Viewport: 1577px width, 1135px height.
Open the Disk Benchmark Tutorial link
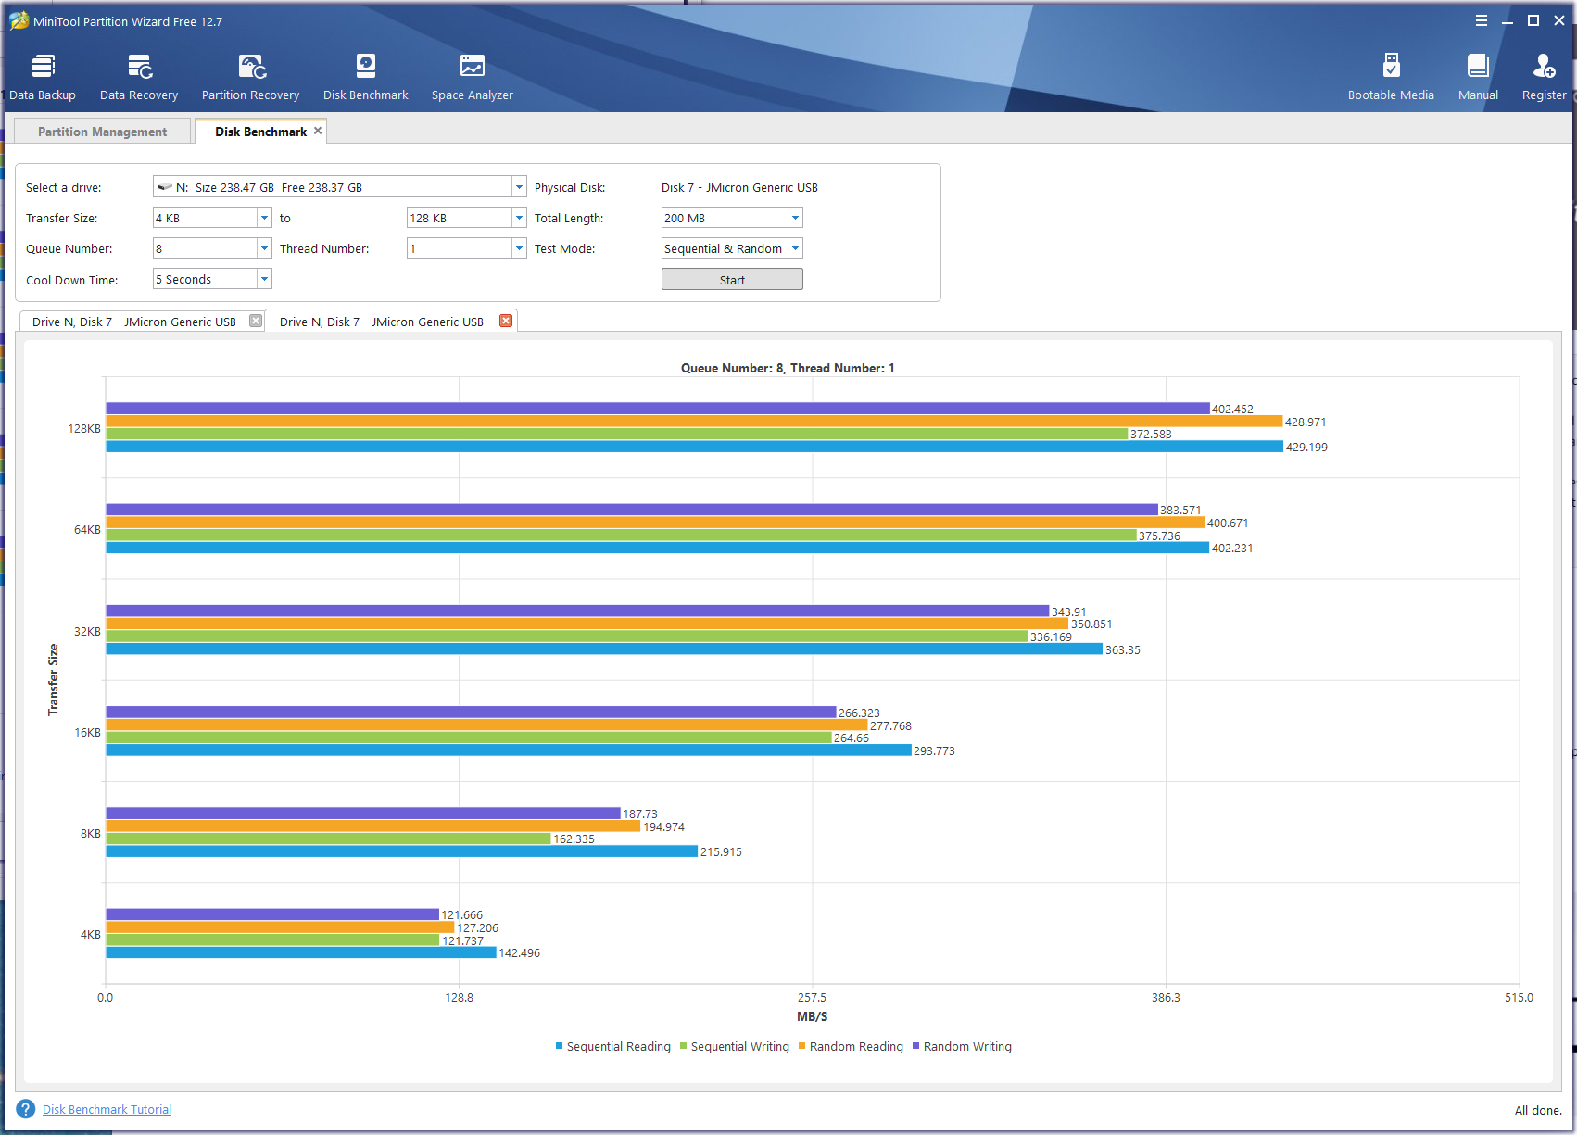(107, 1109)
